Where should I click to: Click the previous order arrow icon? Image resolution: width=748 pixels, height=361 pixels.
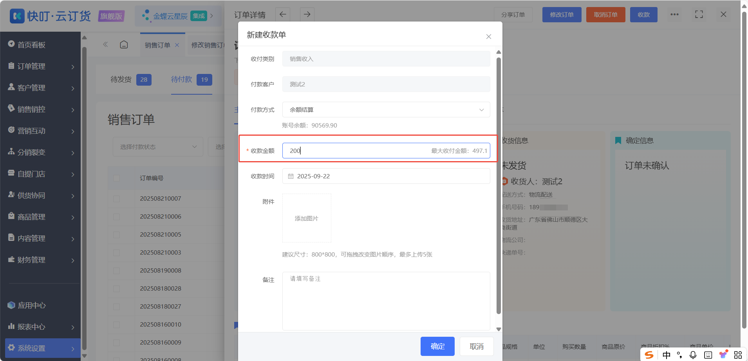(283, 14)
